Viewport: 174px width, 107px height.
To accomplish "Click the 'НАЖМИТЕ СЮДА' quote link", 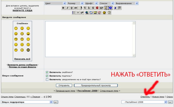I will point(22,10).
